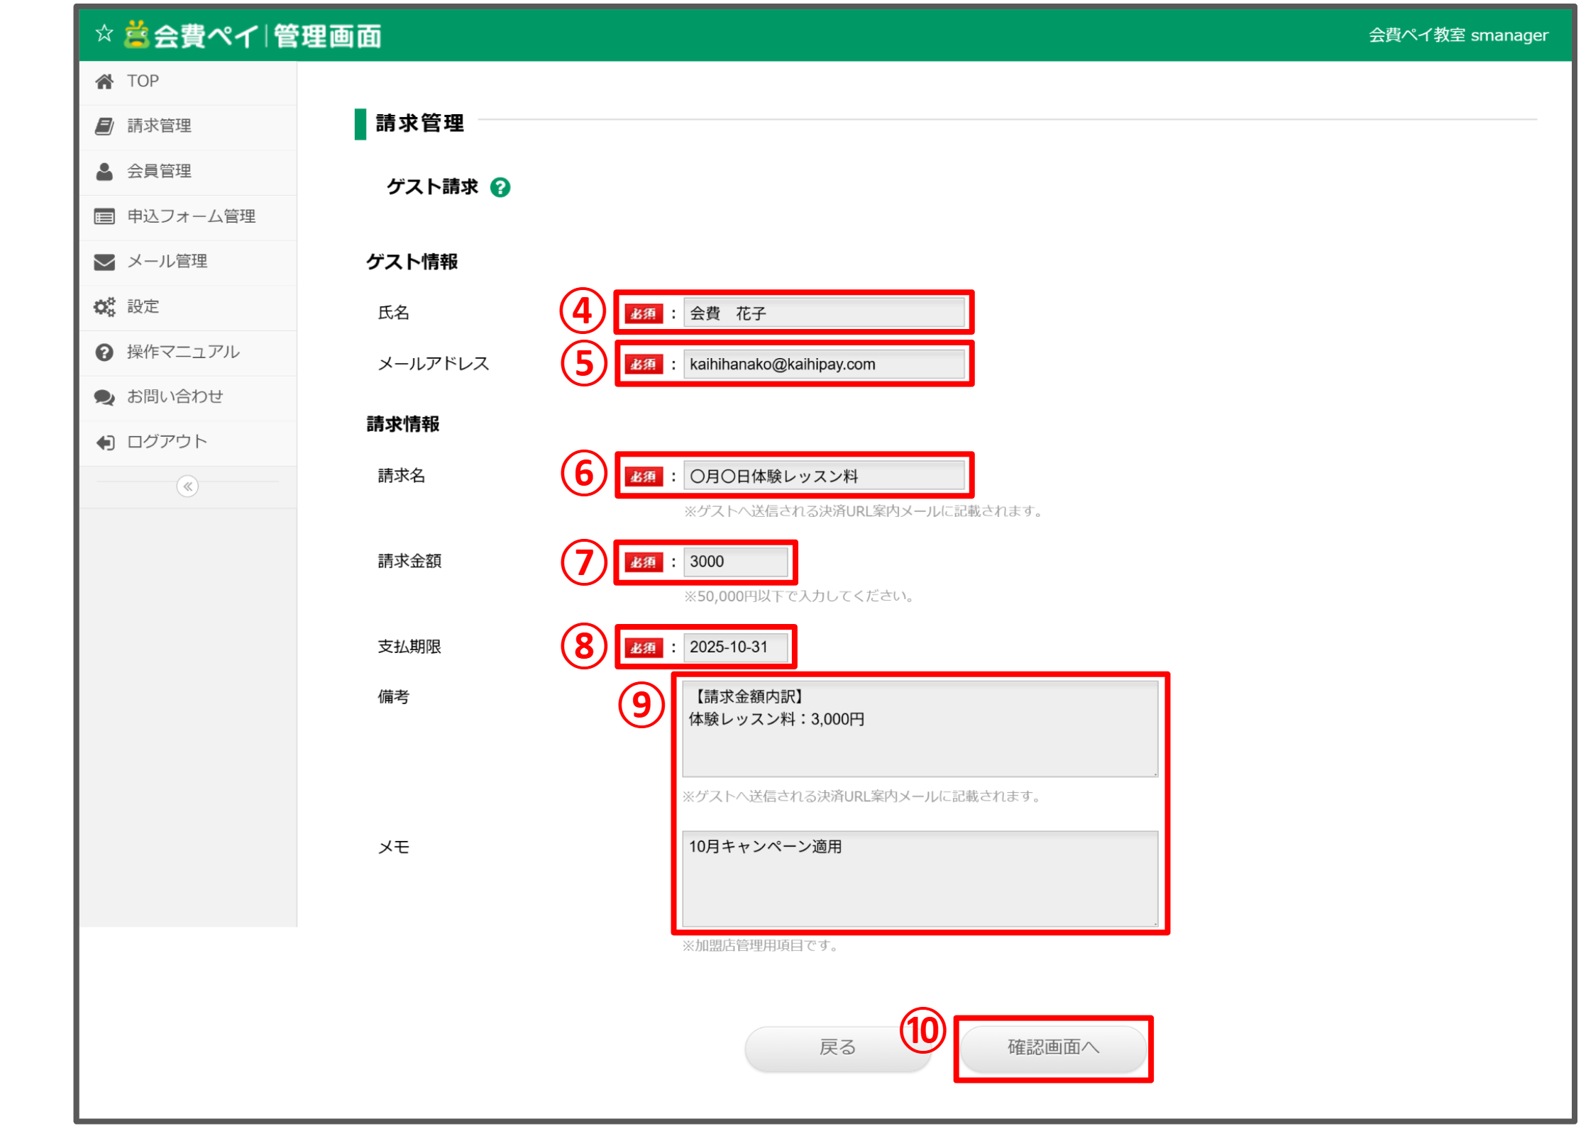
Task: Open 請求管理 via its document icon
Action: coord(104,126)
